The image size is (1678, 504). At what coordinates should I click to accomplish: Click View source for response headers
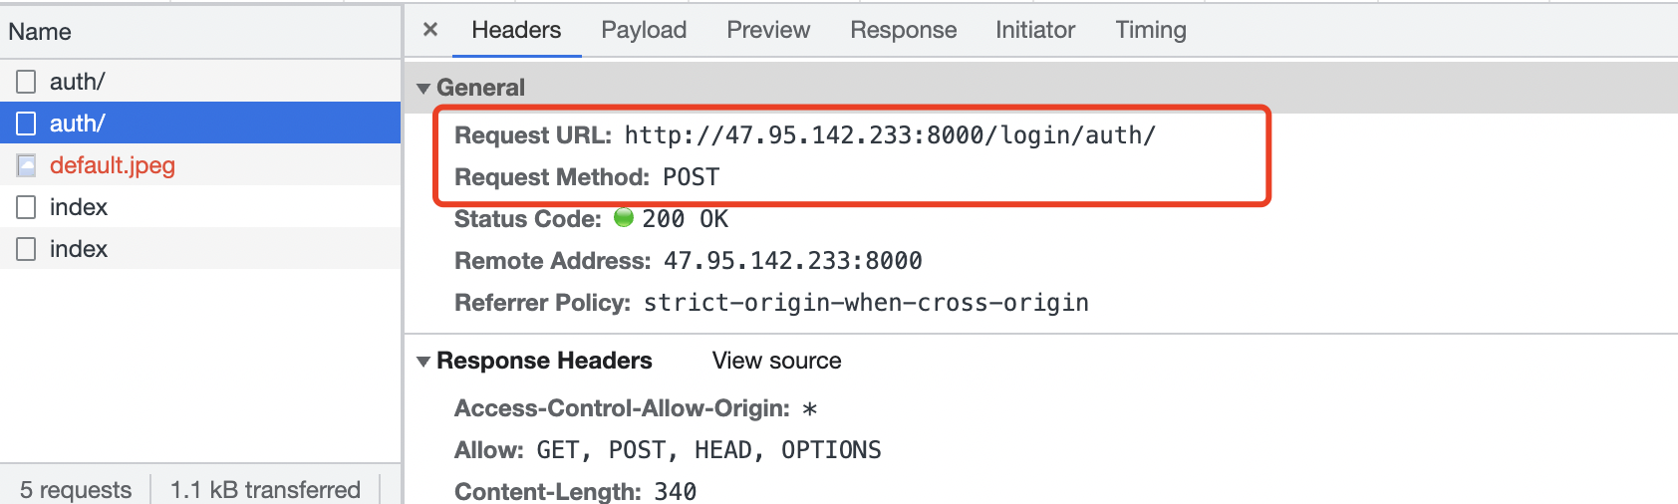[776, 361]
